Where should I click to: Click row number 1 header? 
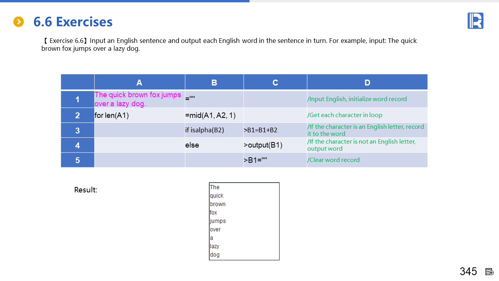(78, 100)
